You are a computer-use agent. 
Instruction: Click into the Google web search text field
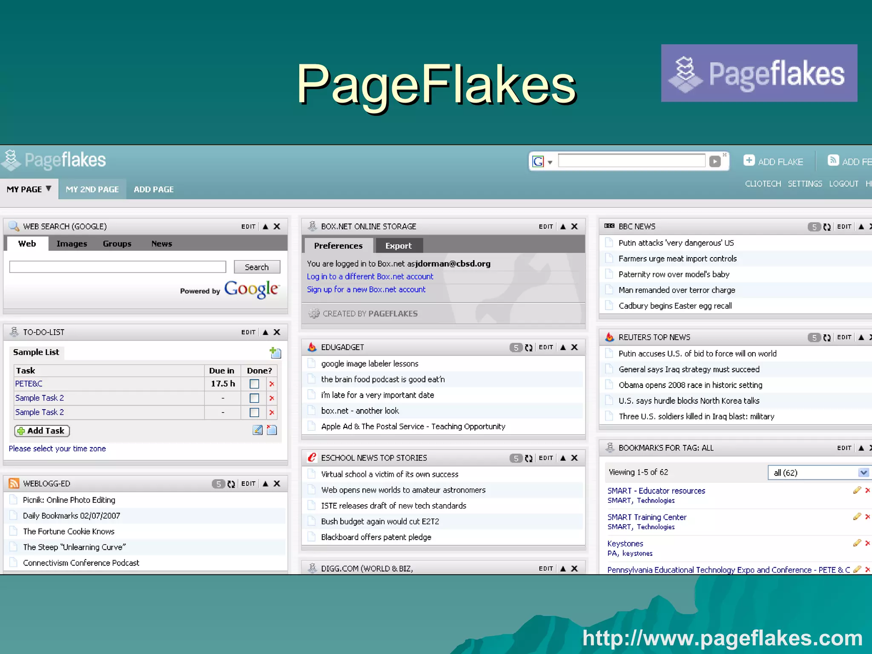tap(118, 267)
